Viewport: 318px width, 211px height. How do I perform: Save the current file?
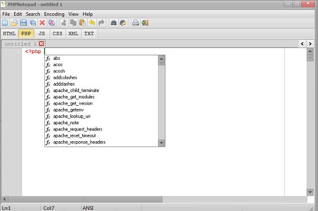23,23
